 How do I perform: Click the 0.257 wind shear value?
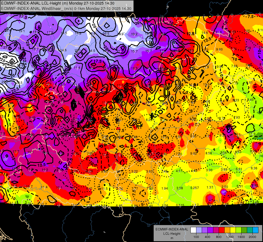coord(194,188)
